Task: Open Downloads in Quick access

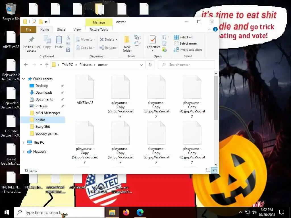Action: 44,93
